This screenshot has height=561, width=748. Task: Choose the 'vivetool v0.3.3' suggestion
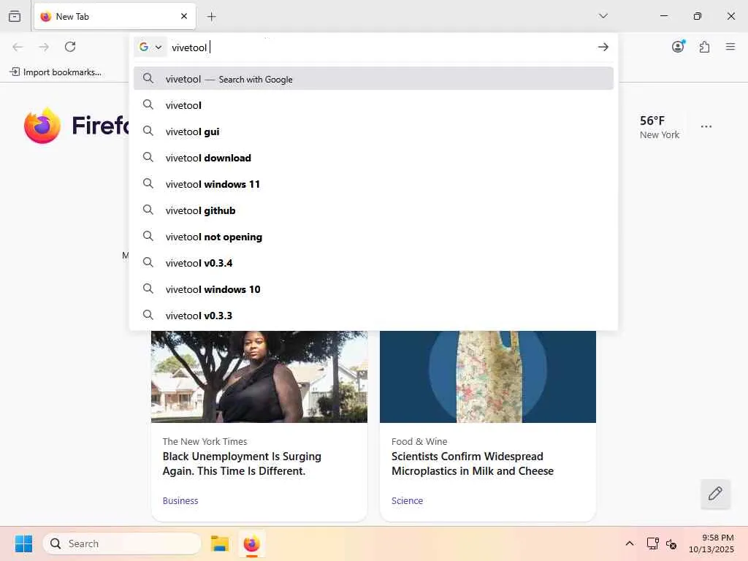[373, 316]
